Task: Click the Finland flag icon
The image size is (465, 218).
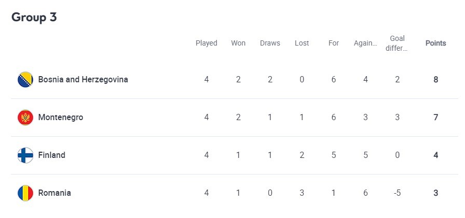Action: click(25, 155)
